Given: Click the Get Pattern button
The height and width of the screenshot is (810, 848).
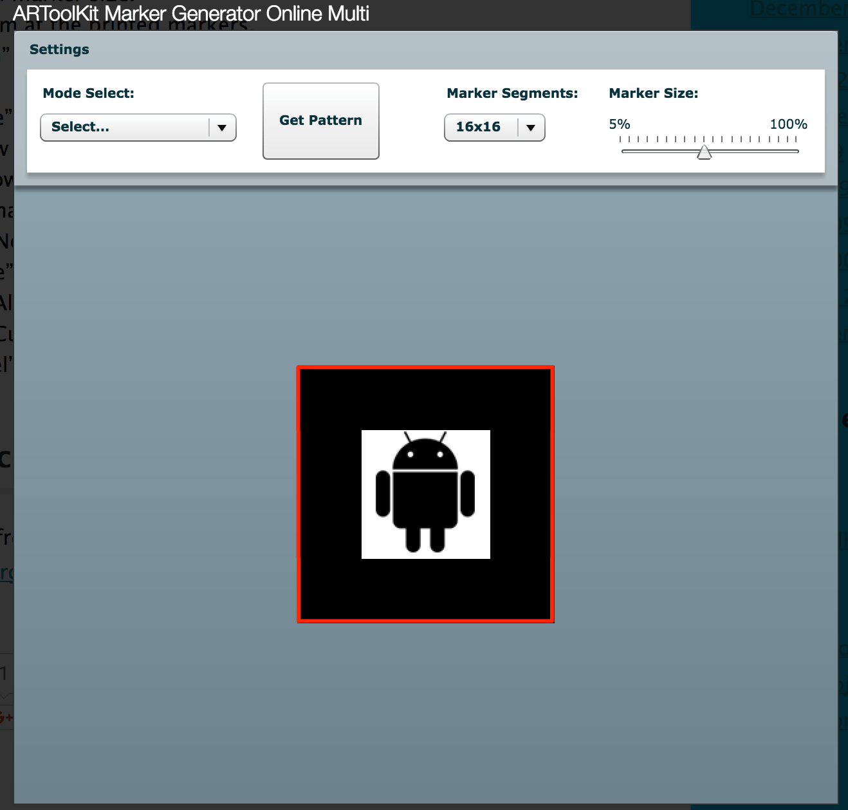Looking at the screenshot, I should click(x=321, y=121).
